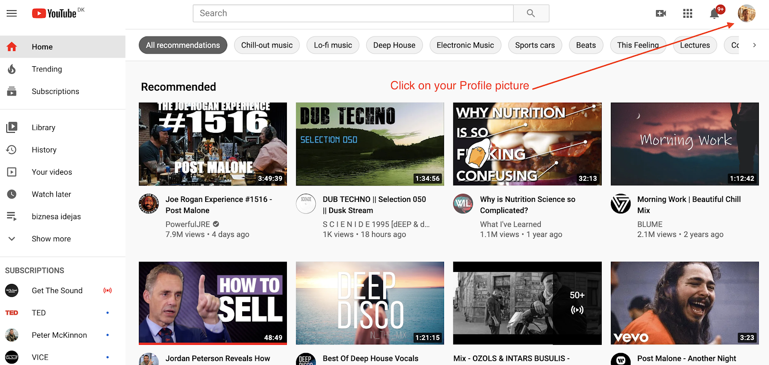Play the Why Nutrition Is Confusing thumbnail
Screen dimensions: 769x365
click(x=527, y=144)
